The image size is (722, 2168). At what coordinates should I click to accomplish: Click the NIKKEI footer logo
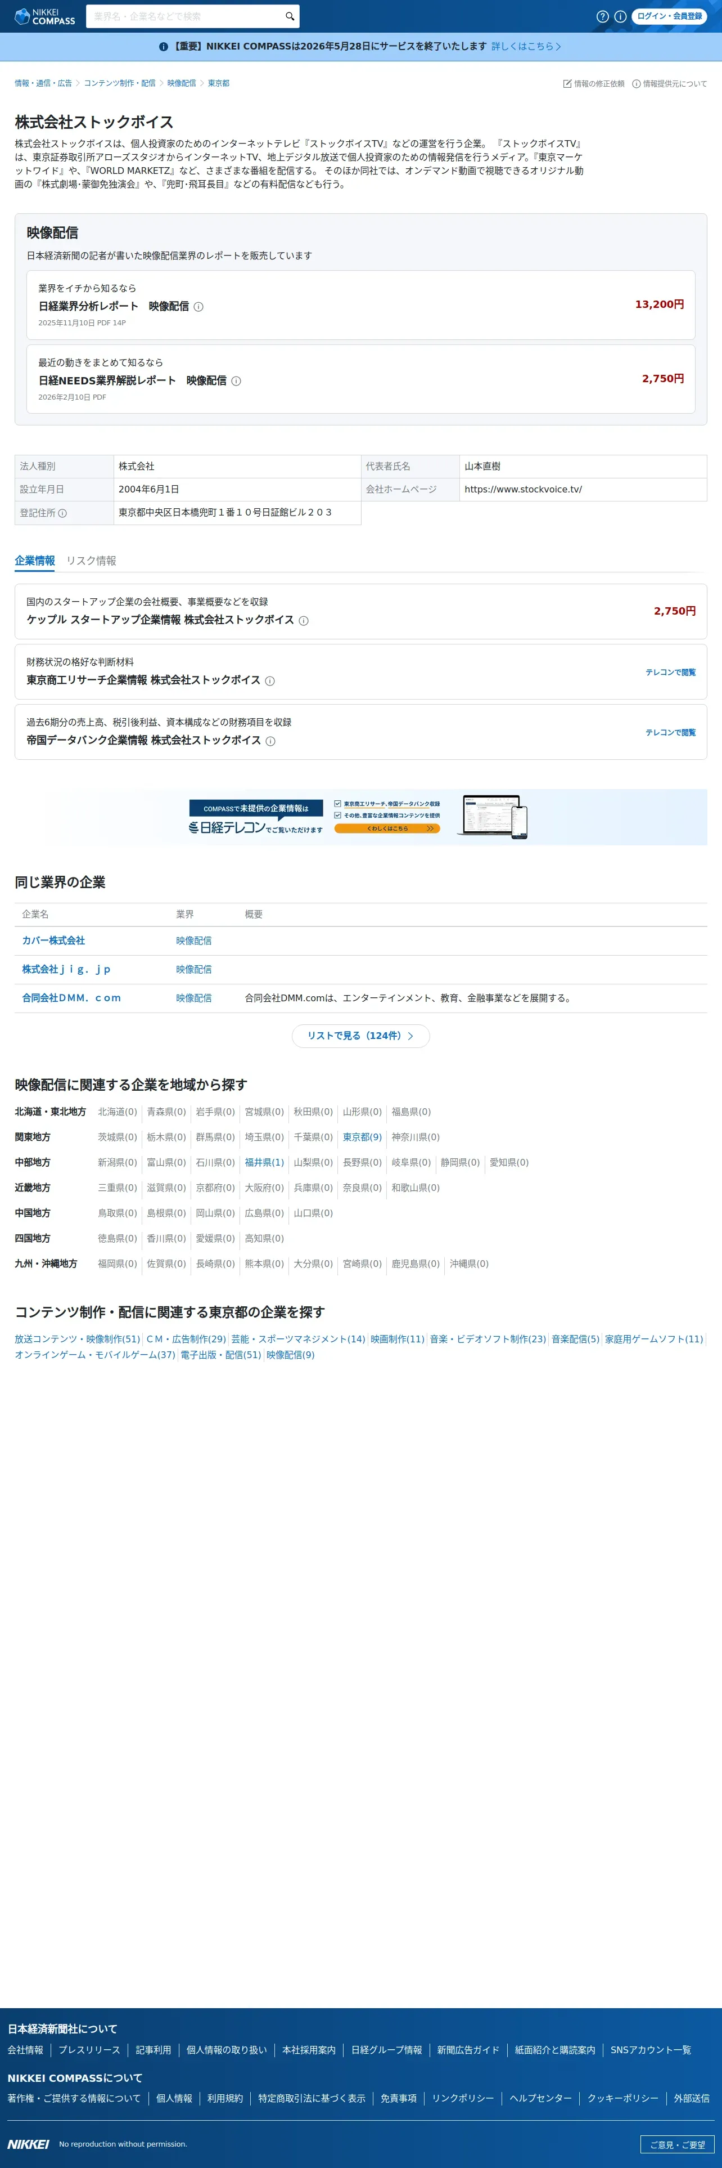28,2144
